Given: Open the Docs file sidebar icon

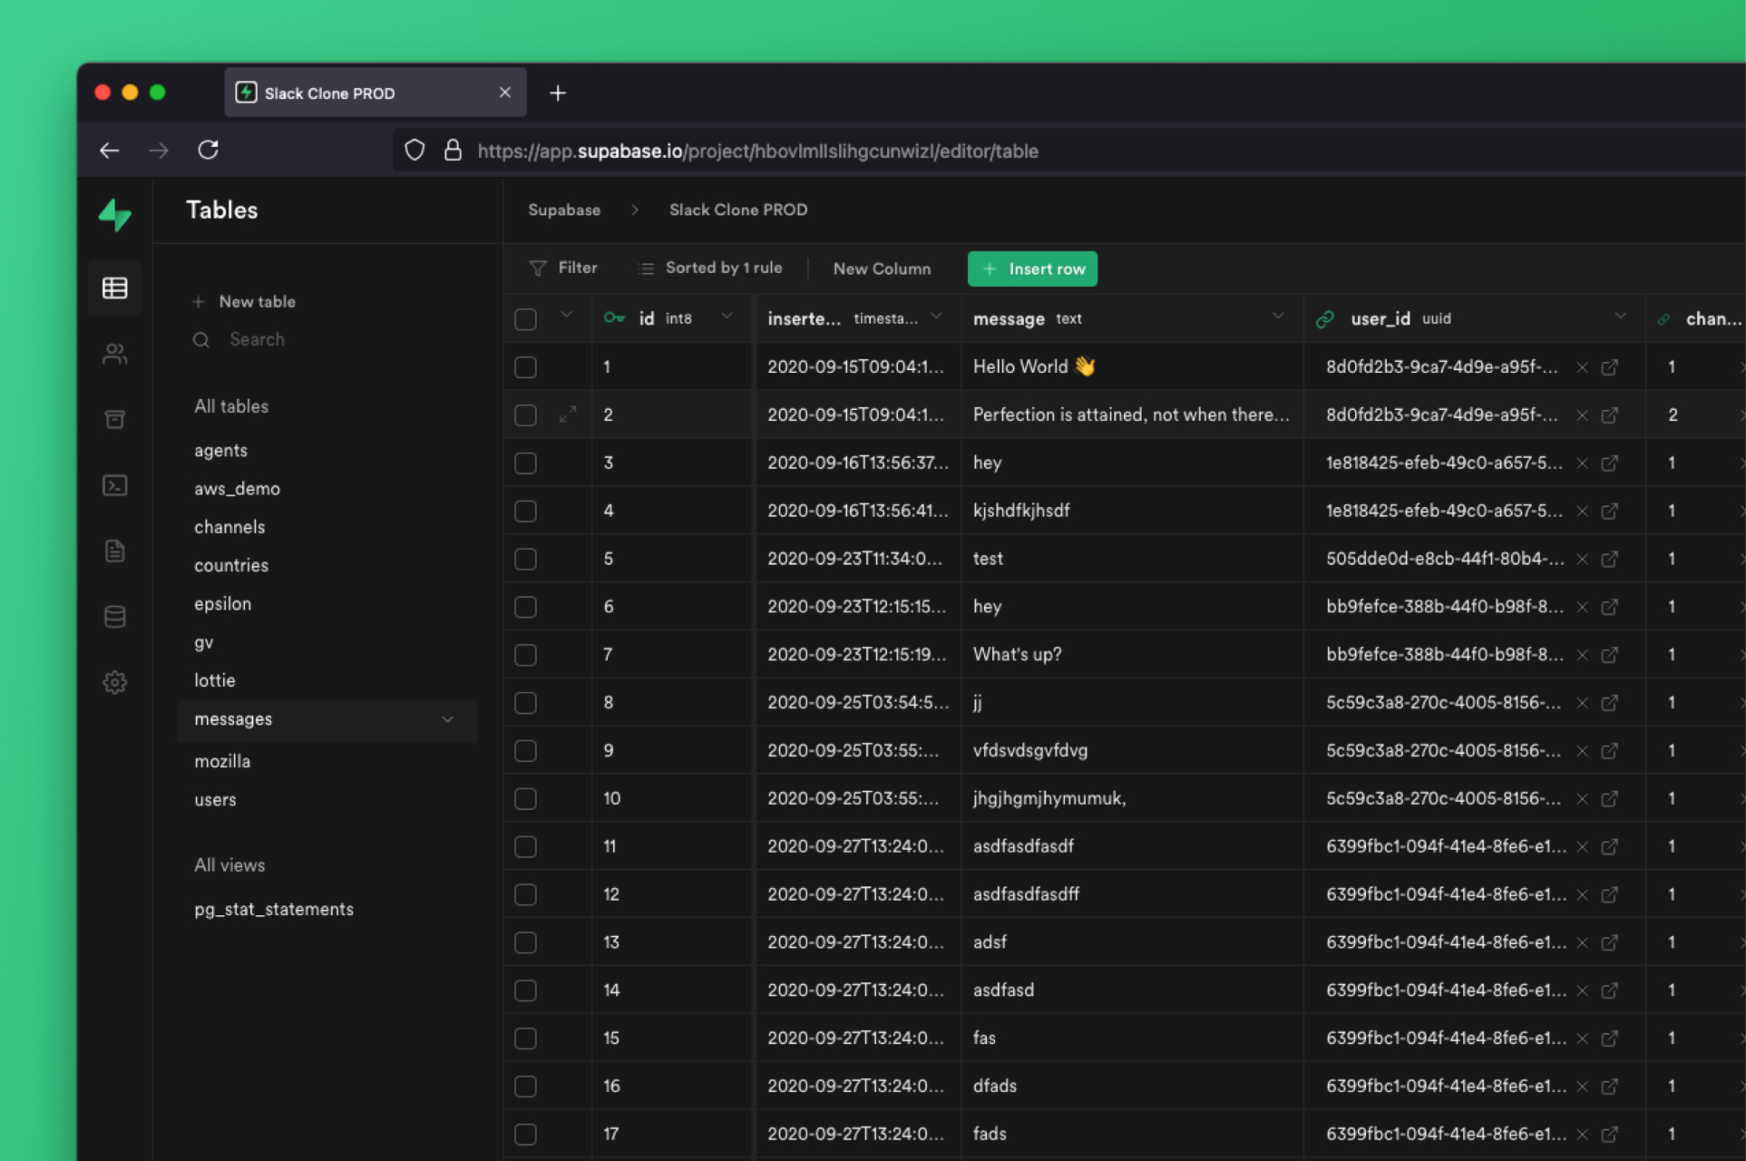Looking at the screenshot, I should [x=115, y=551].
